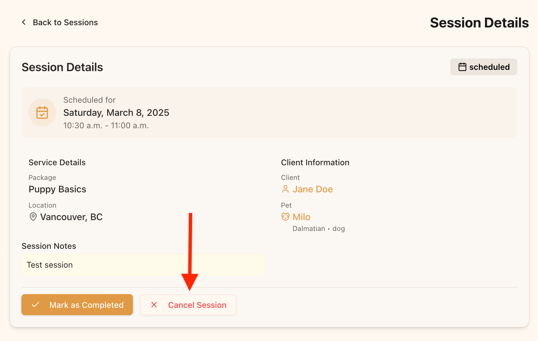Open Jane Doe's client profile

click(x=313, y=189)
